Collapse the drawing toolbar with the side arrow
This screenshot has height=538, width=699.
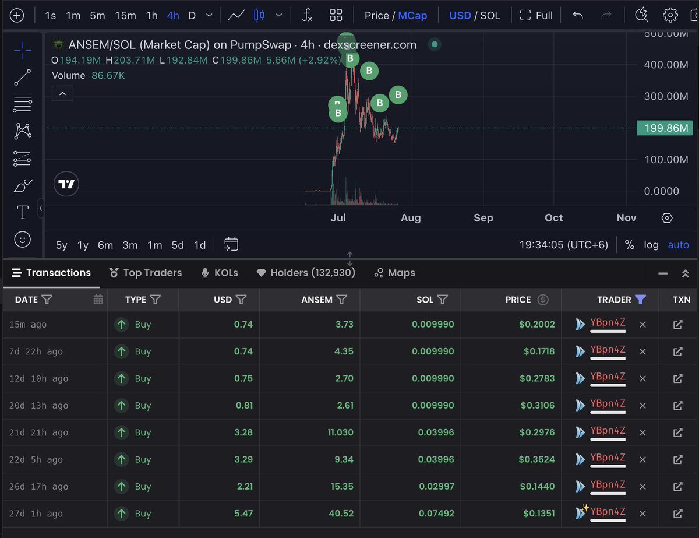tap(41, 208)
